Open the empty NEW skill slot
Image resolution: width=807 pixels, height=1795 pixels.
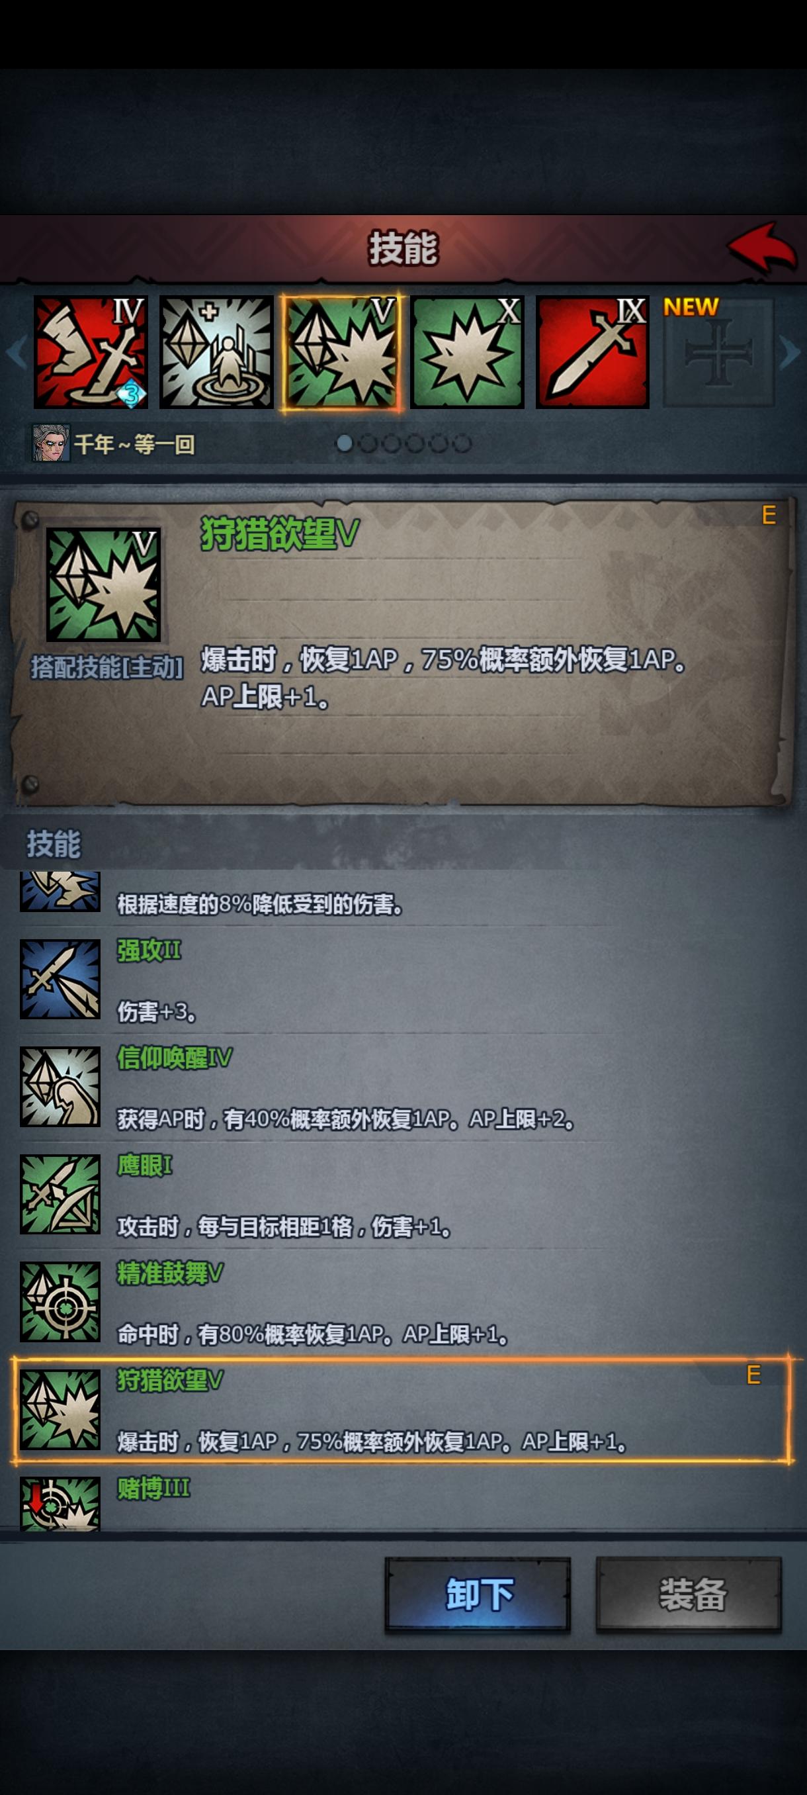[x=718, y=352]
